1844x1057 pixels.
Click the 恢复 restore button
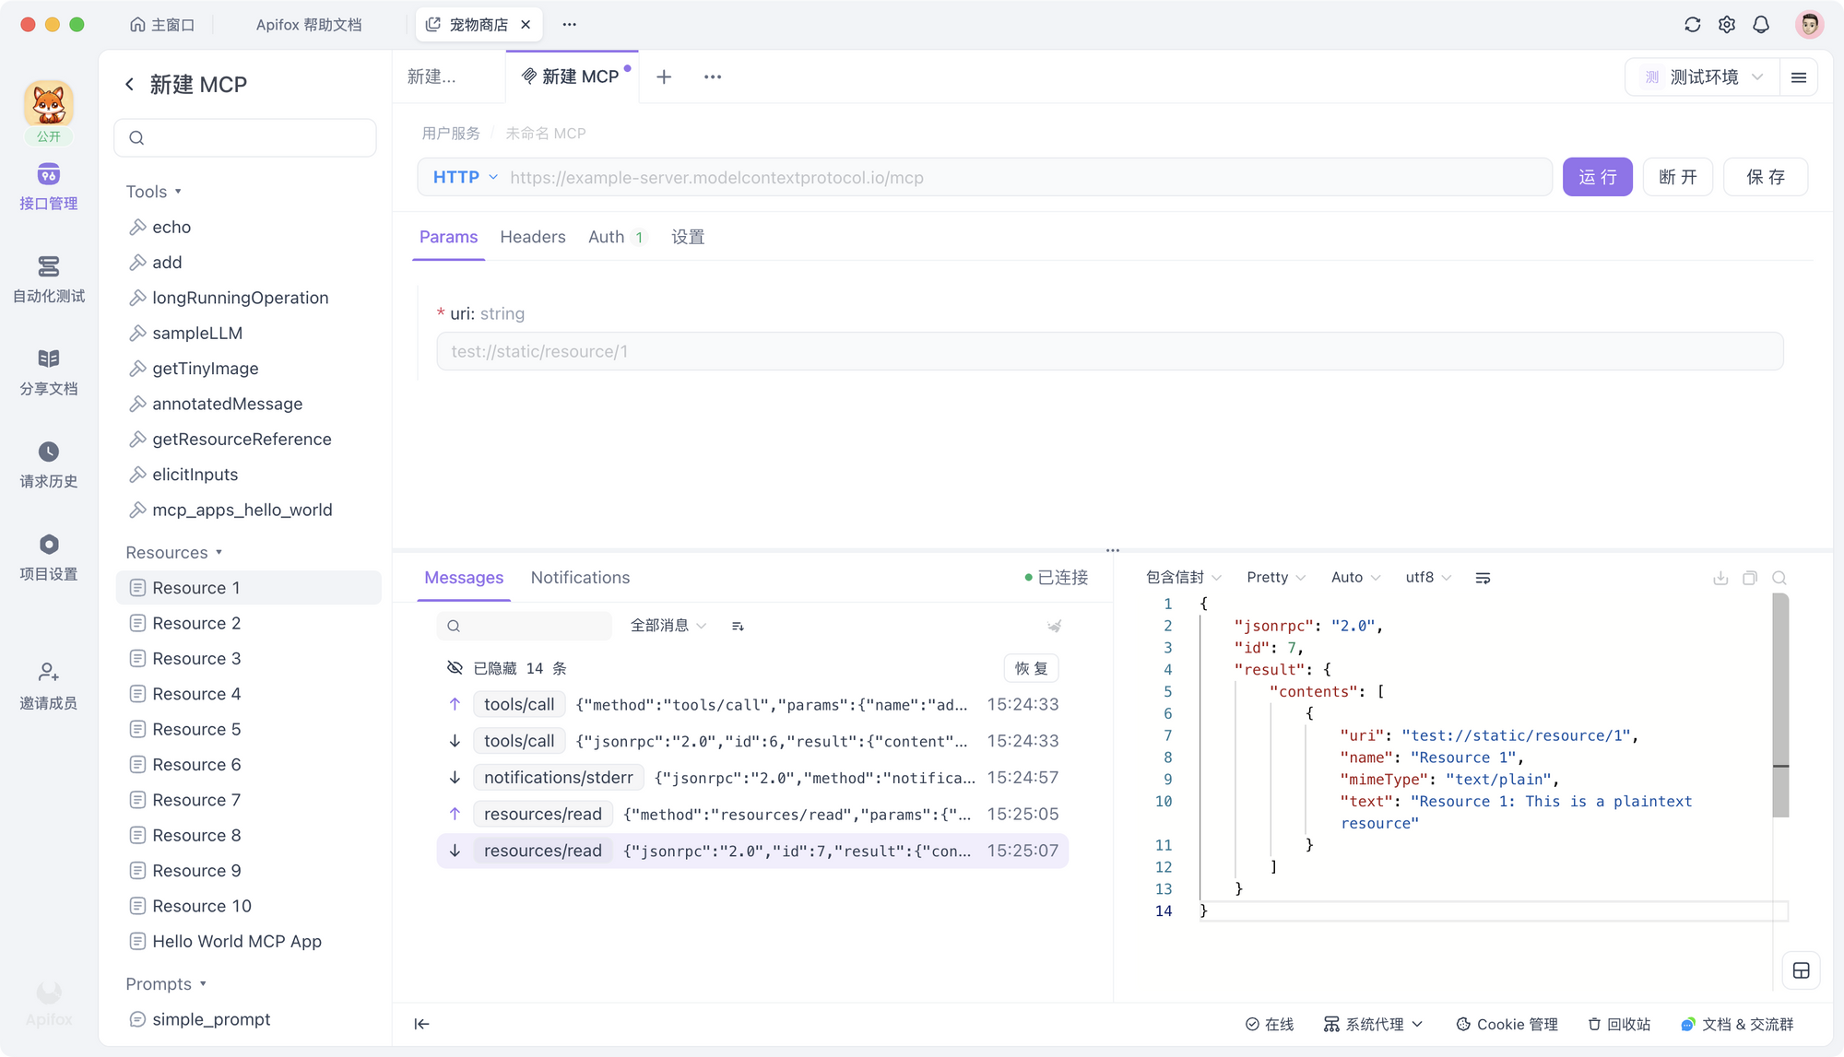1031,668
